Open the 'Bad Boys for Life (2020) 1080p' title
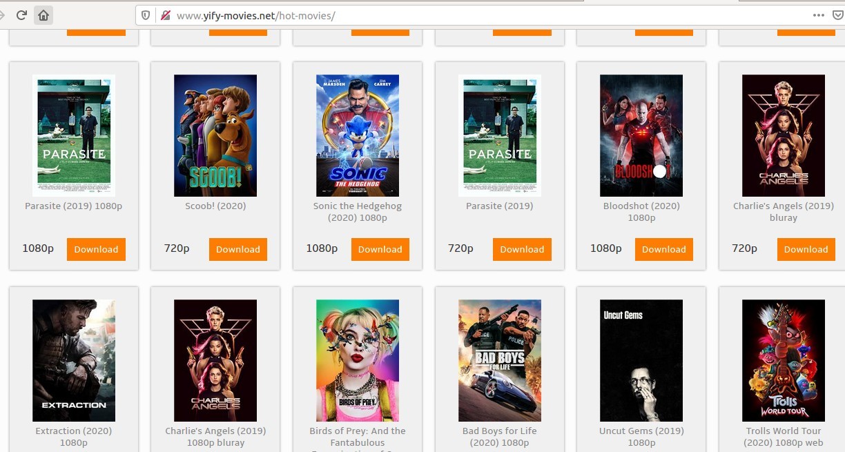The image size is (845, 452). click(x=500, y=437)
